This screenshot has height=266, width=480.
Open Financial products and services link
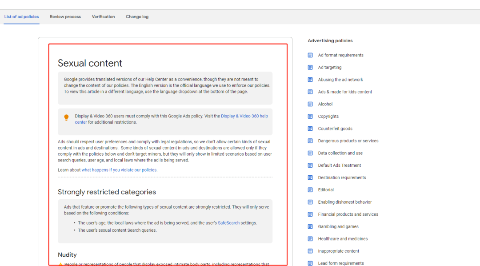click(348, 214)
